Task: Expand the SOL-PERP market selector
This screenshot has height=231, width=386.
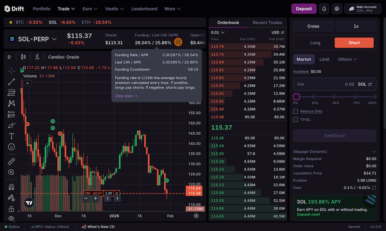Action: [x=54, y=39]
